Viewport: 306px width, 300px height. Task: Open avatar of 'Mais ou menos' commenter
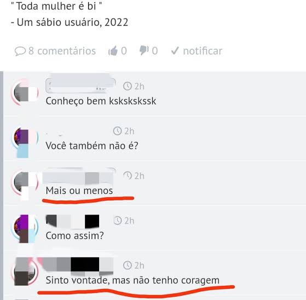(x=25, y=183)
